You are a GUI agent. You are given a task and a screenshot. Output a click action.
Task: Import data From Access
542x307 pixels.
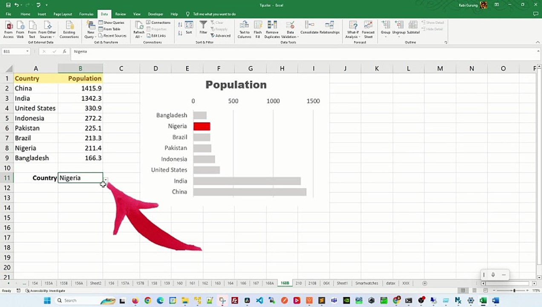(9, 30)
